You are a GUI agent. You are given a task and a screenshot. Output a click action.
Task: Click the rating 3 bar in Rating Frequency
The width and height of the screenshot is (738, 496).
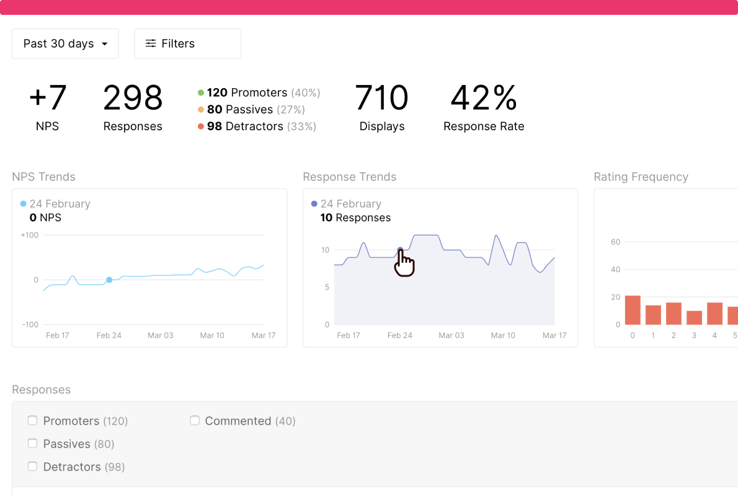point(694,317)
